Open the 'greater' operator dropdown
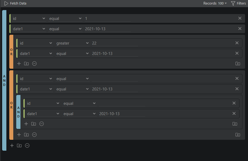248x161 pixels. tap(72, 43)
